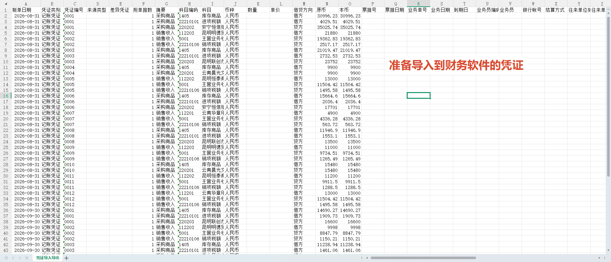
Task: Go to the previous sheet using arrow
Action: (x=13, y=258)
